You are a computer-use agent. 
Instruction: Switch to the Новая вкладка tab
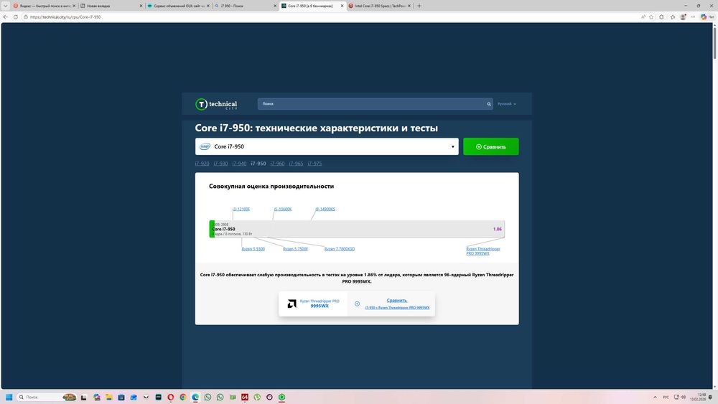pos(111,6)
